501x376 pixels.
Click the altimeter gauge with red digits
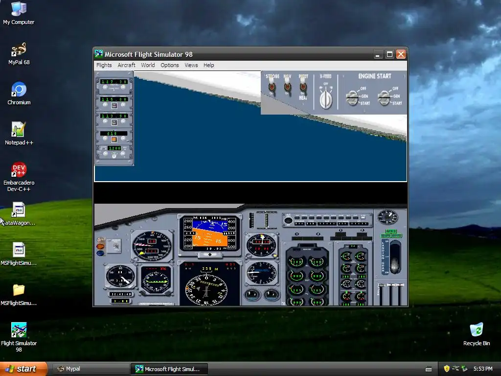pos(261,245)
